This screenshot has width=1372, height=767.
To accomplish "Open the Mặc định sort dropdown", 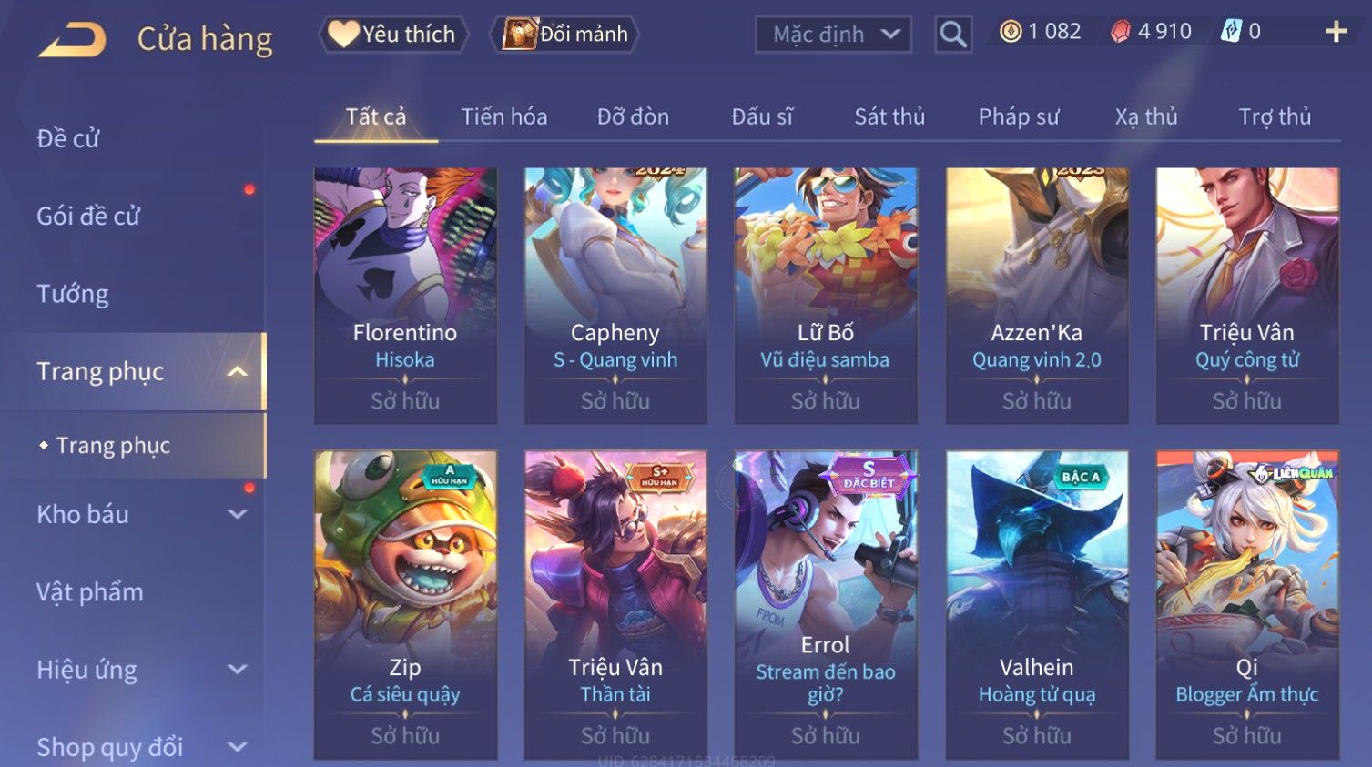I will (833, 35).
